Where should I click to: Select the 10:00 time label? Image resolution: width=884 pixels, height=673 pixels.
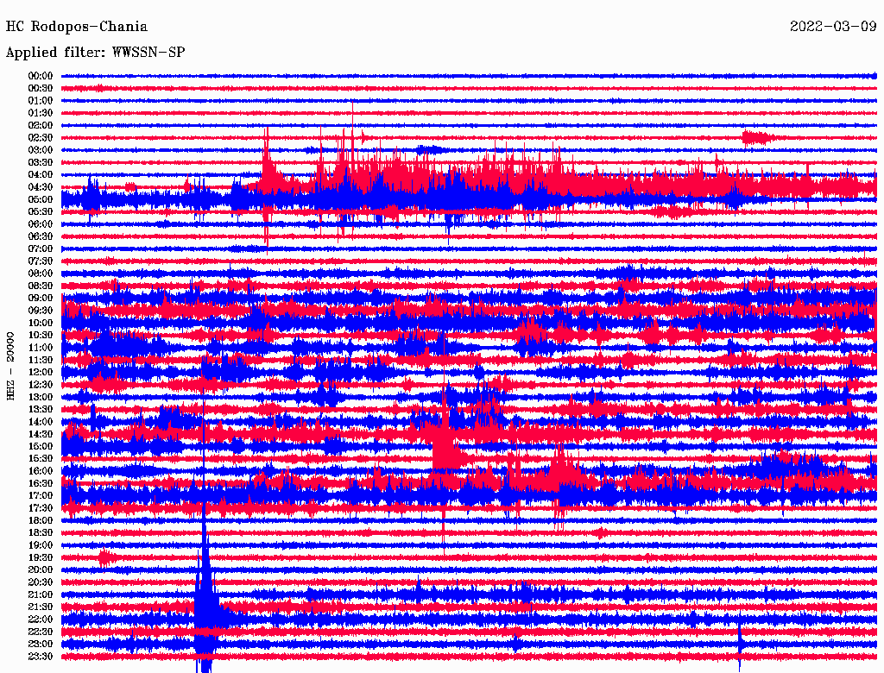click(41, 323)
